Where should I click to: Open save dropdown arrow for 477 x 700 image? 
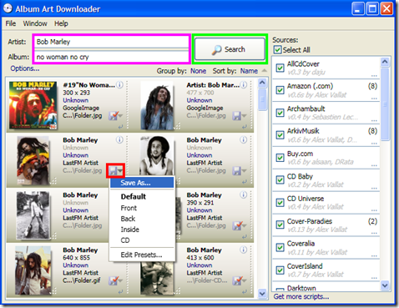[244, 115]
